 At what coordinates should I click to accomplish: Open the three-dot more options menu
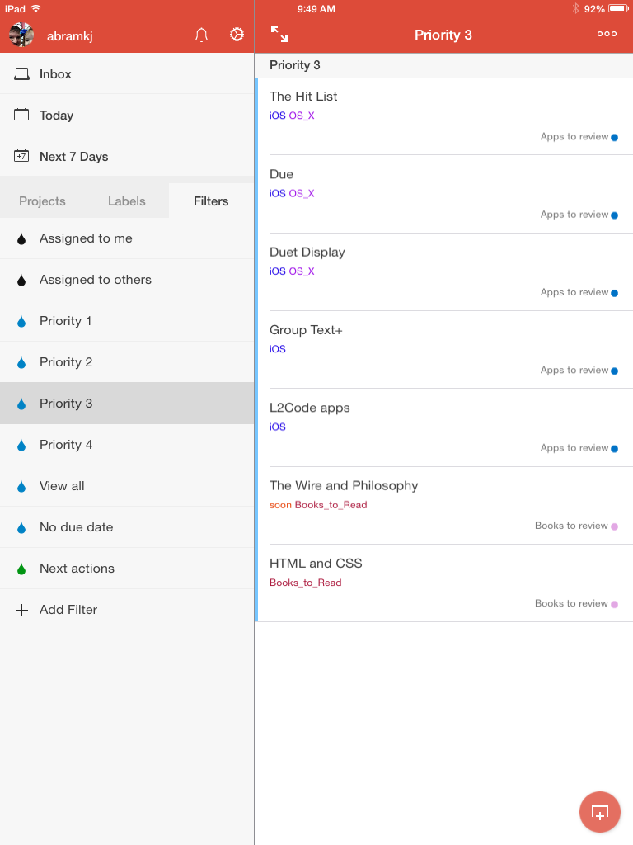(607, 34)
